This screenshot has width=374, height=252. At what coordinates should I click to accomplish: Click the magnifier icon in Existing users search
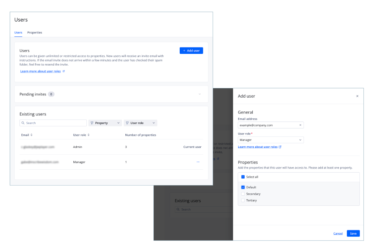[23, 123]
